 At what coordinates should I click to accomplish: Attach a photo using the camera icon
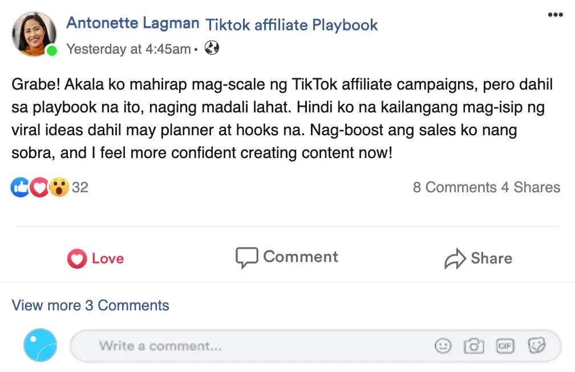click(x=473, y=346)
